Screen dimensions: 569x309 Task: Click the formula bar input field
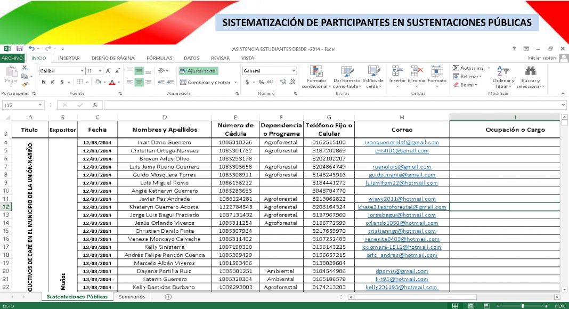click(332, 105)
